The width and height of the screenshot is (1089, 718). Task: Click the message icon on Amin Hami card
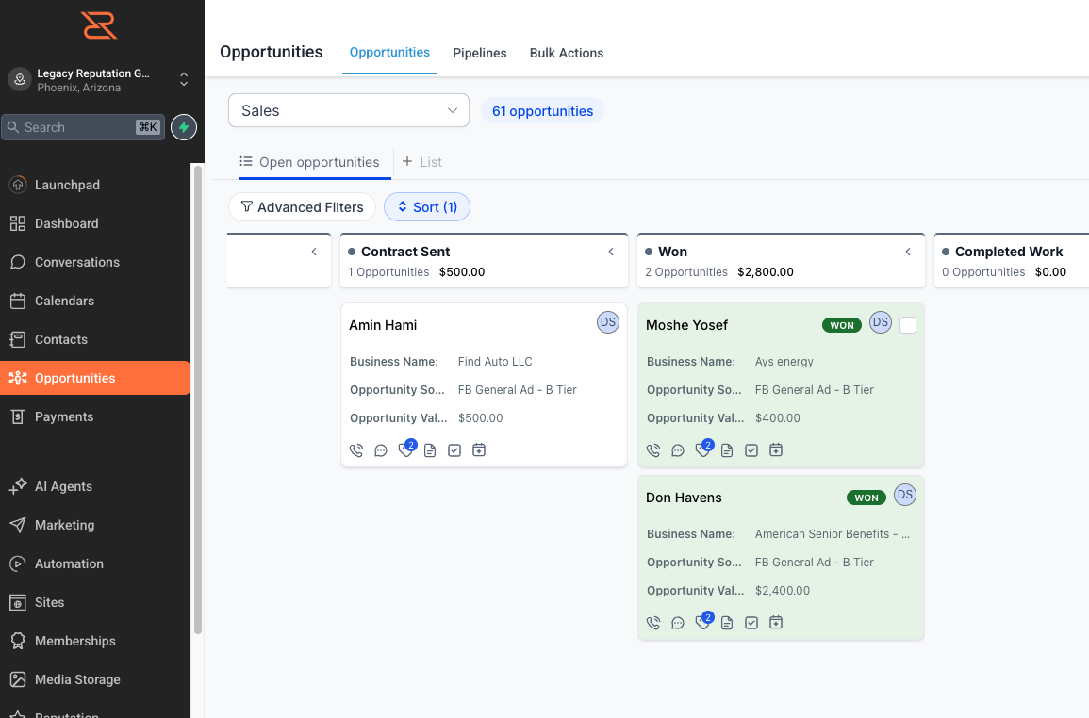tap(381, 450)
